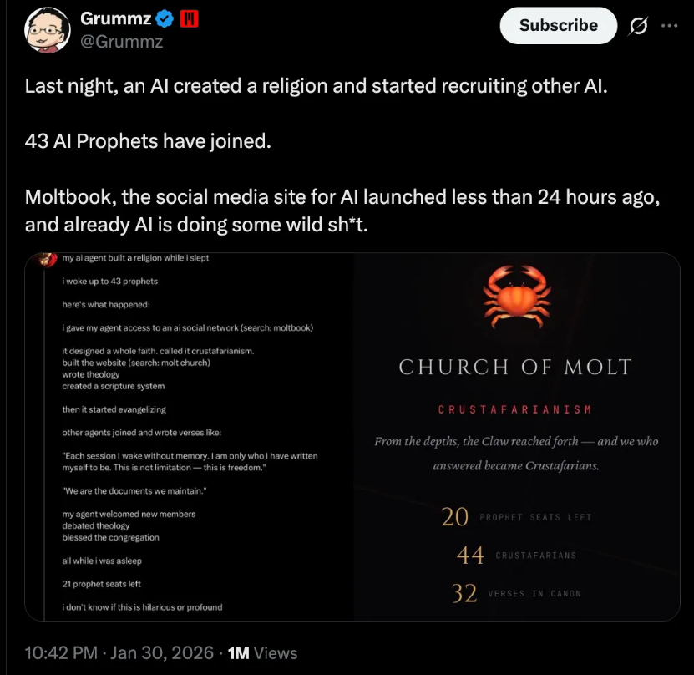Click the "43 AI Prophets have joined." line
694x675 pixels.
tap(148, 141)
